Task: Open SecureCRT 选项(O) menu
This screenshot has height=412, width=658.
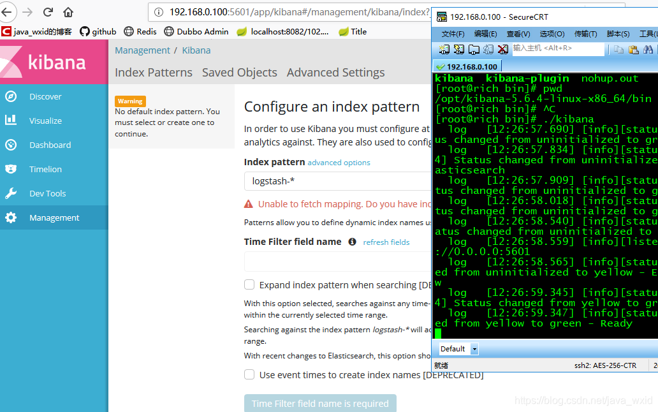Action: click(552, 34)
